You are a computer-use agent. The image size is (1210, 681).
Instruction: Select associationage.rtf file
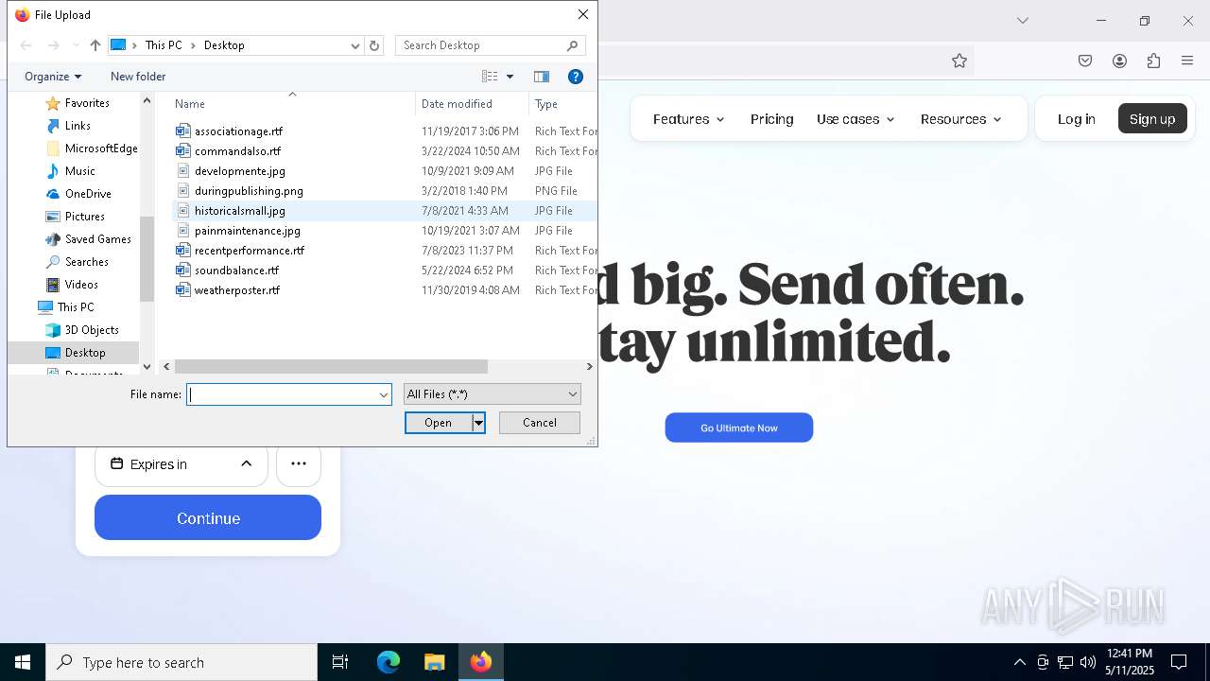coord(238,131)
